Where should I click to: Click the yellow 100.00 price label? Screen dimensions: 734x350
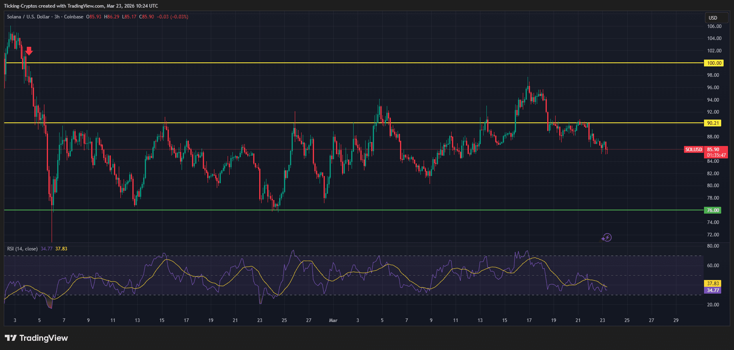pos(714,63)
